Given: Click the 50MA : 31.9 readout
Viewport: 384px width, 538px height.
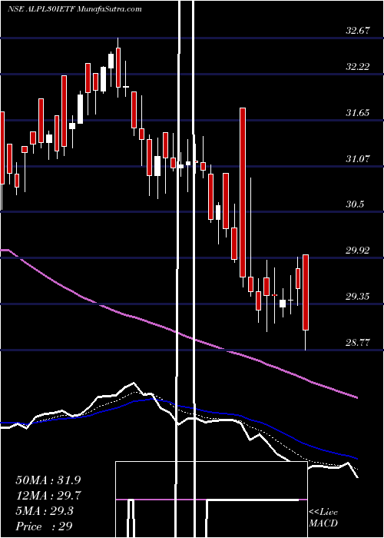Looking at the screenshot, I should coord(48,480).
